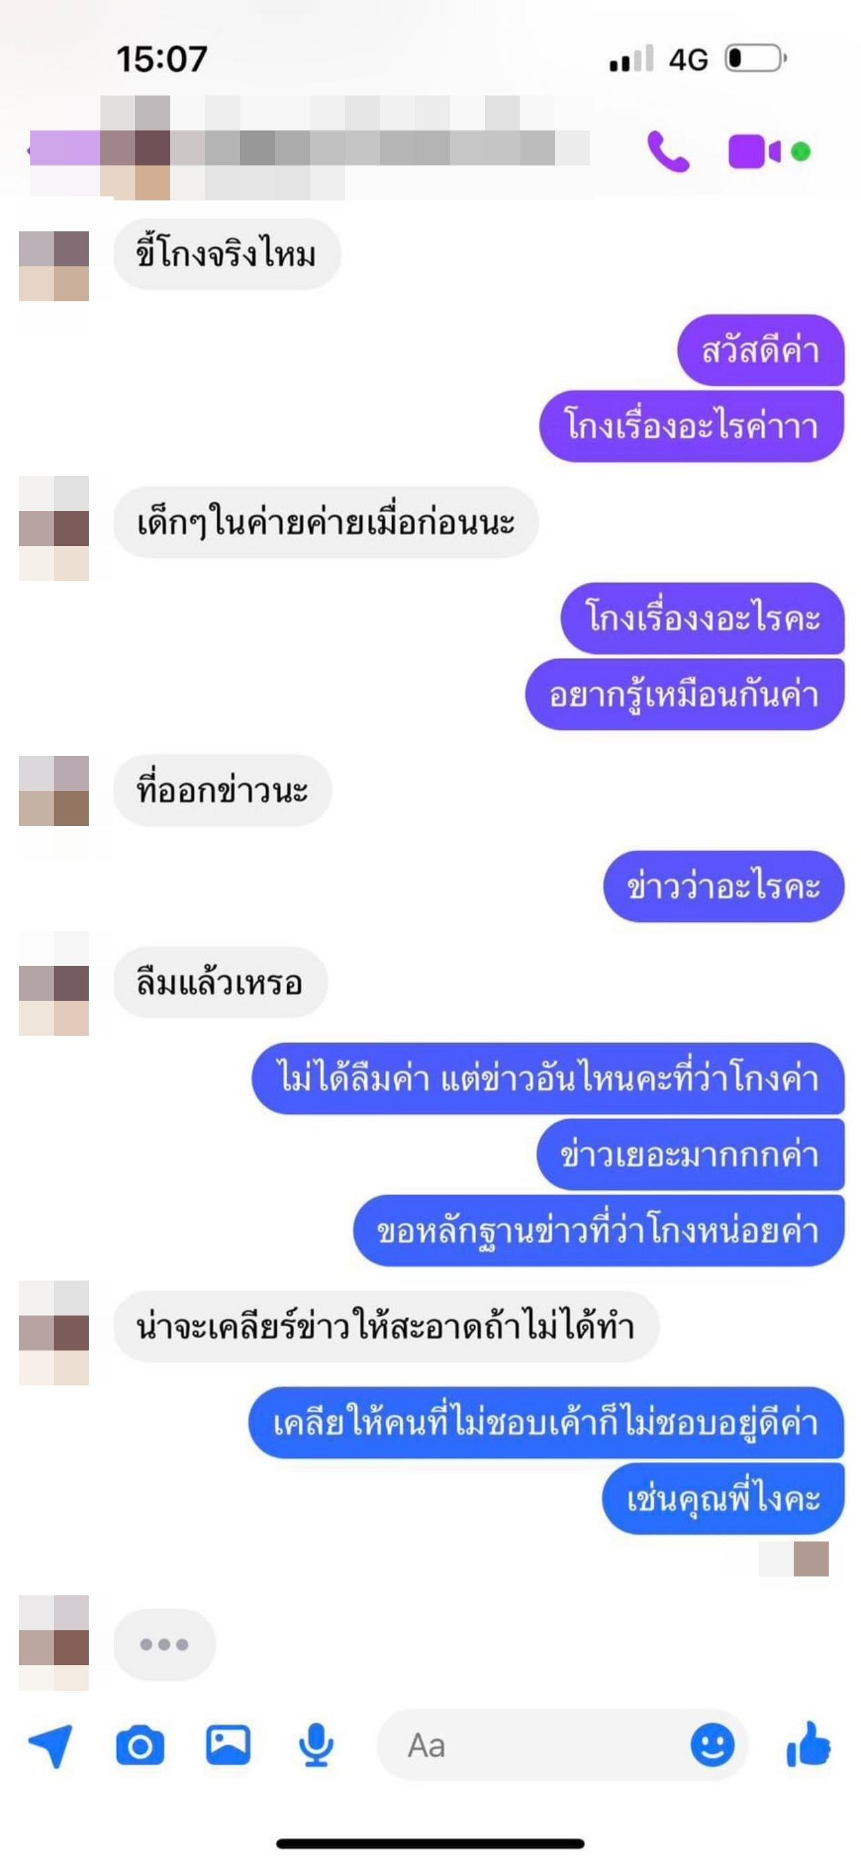This screenshot has width=861, height=1865.
Task: Select the message 'ขอหลักฐานข่าวที่ว่าโกงหน่อยค่า'
Action: click(x=599, y=1231)
